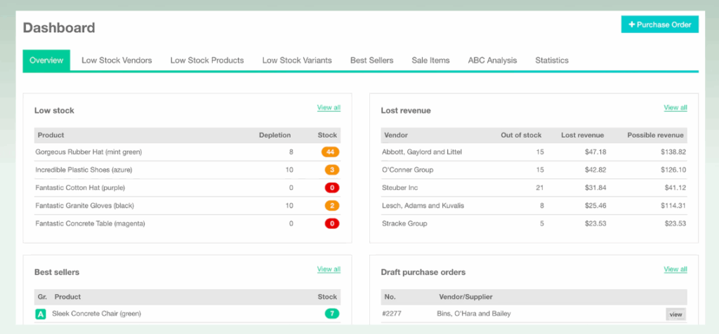Image resolution: width=719 pixels, height=334 pixels.
Task: View all in Low stock panel
Action: [x=329, y=107]
